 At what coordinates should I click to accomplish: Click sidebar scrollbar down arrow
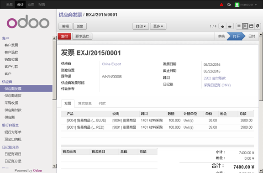coord(54,166)
